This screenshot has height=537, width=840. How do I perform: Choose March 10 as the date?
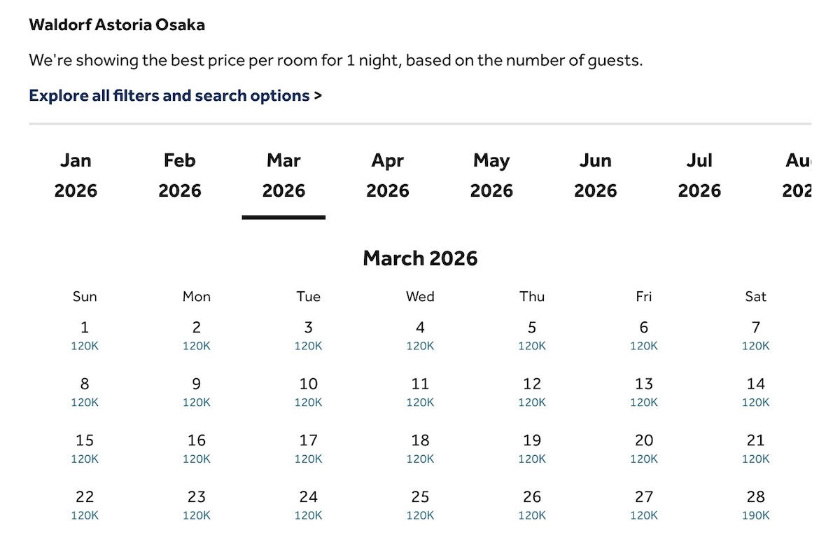(308, 391)
